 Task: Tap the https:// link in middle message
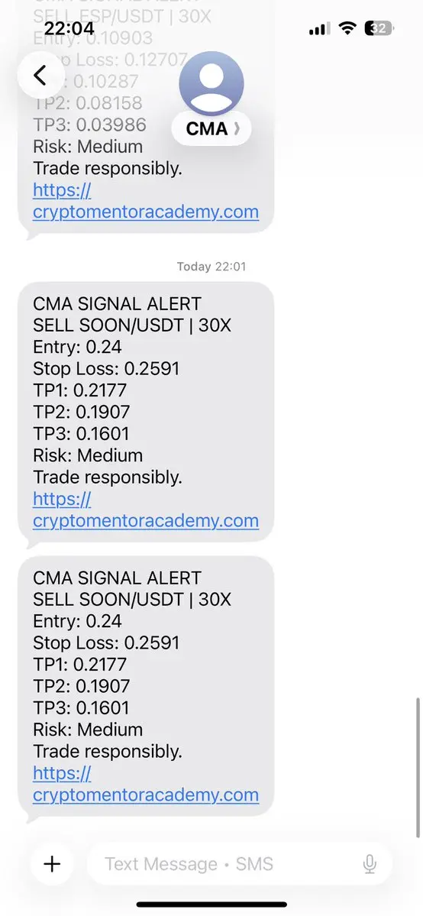[62, 499]
